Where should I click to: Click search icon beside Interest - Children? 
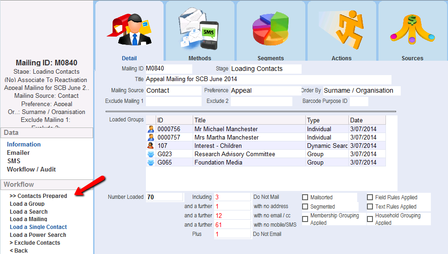151,146
